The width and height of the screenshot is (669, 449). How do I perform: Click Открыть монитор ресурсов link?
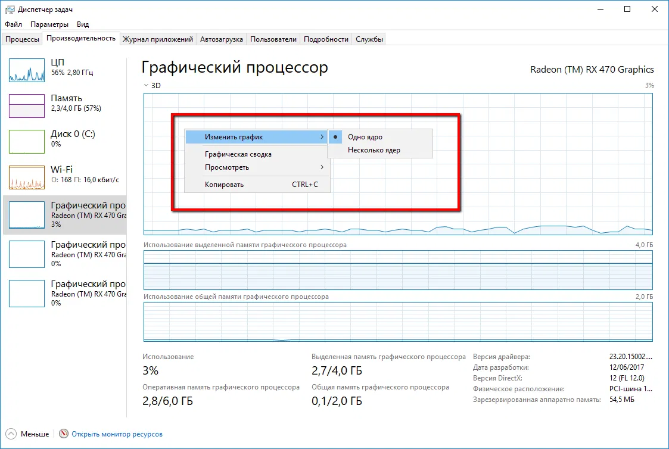point(117,434)
